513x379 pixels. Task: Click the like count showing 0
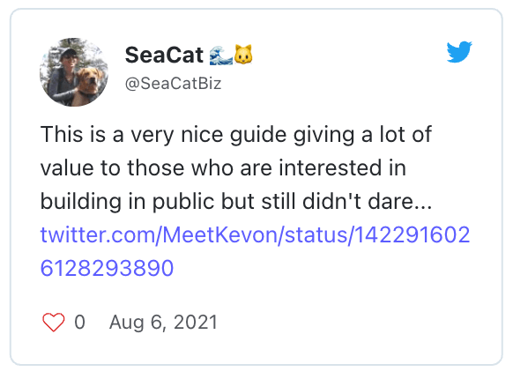point(80,322)
